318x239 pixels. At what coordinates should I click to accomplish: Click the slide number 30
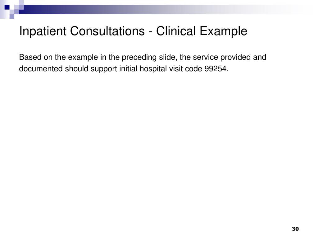[x=295, y=229]
